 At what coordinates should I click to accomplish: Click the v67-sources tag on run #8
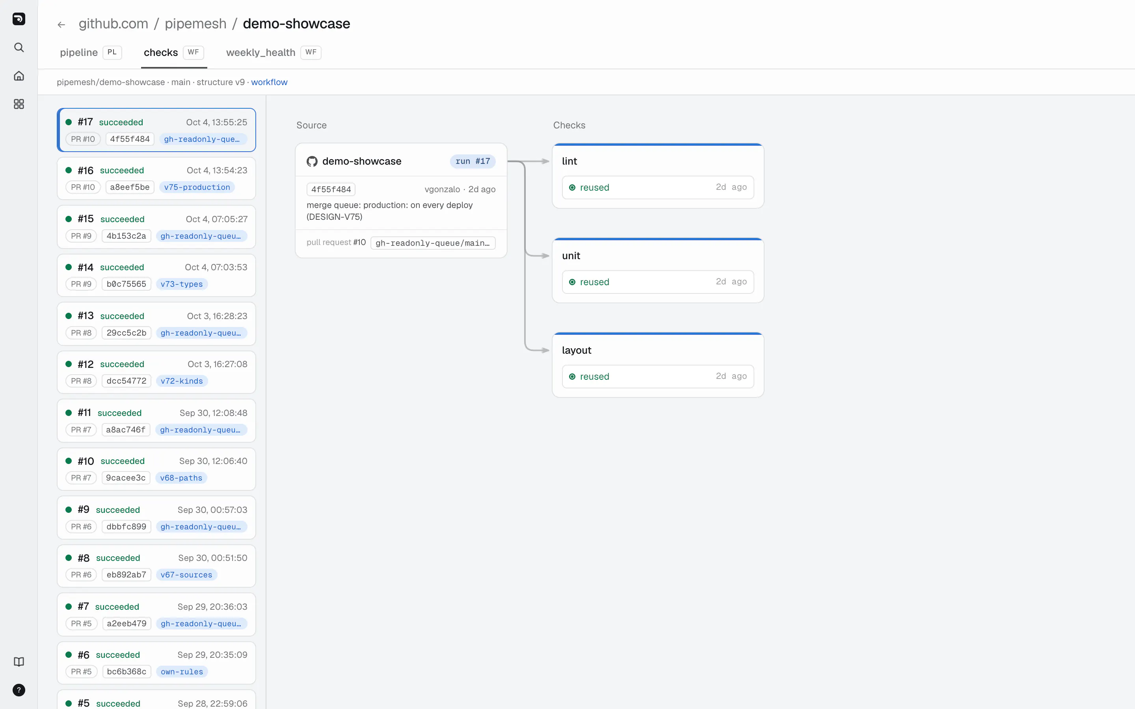pyautogui.click(x=186, y=575)
